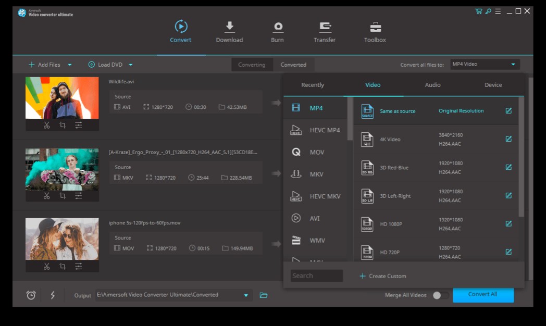
Task: Switch to the Download tab
Action: pyautogui.click(x=229, y=32)
